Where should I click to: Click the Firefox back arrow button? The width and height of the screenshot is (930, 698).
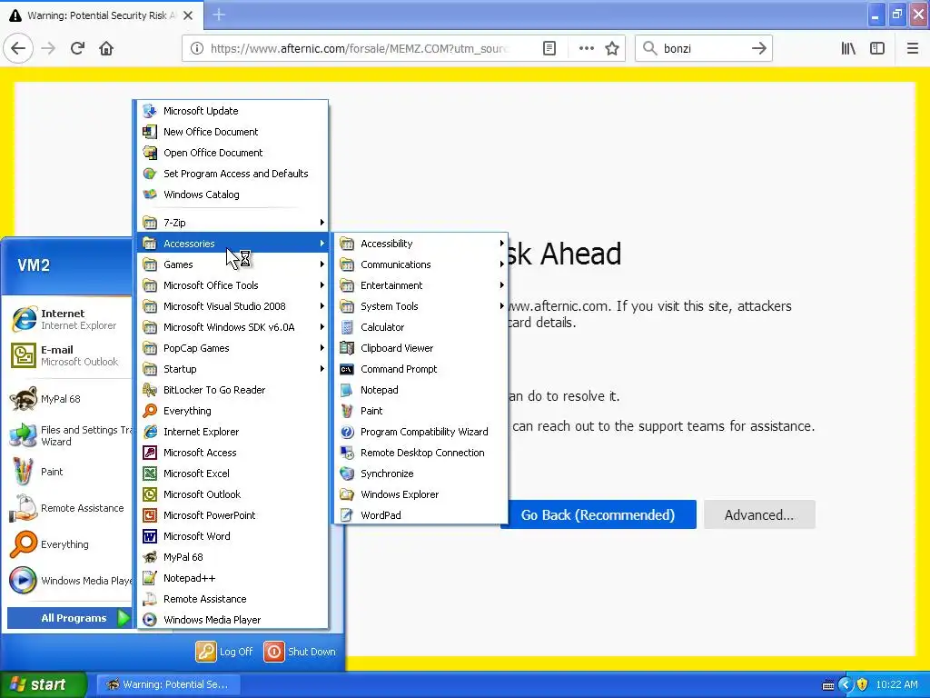(x=18, y=48)
